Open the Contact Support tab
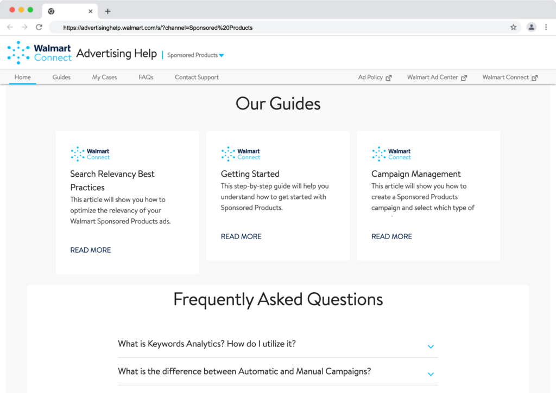The height and width of the screenshot is (393, 556). 197,77
